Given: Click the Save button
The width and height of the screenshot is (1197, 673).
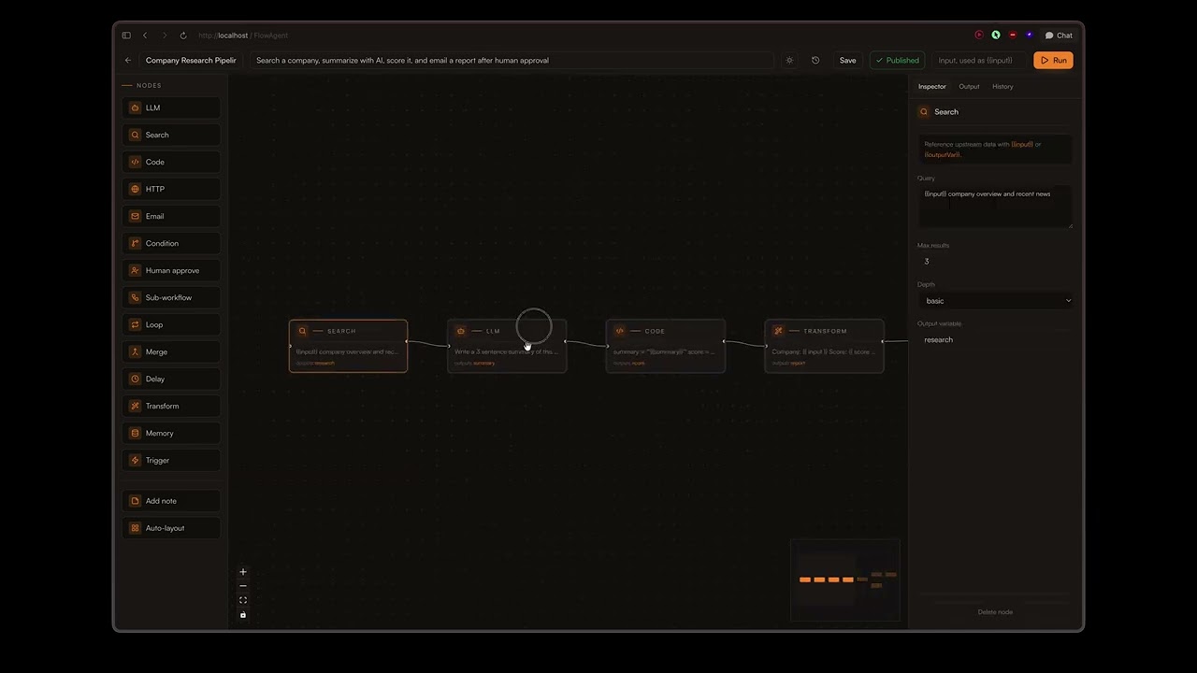Looking at the screenshot, I should pos(847,60).
